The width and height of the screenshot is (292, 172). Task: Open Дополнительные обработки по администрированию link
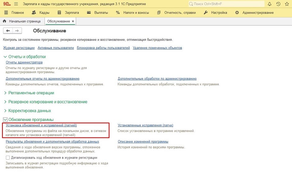tap(157, 79)
